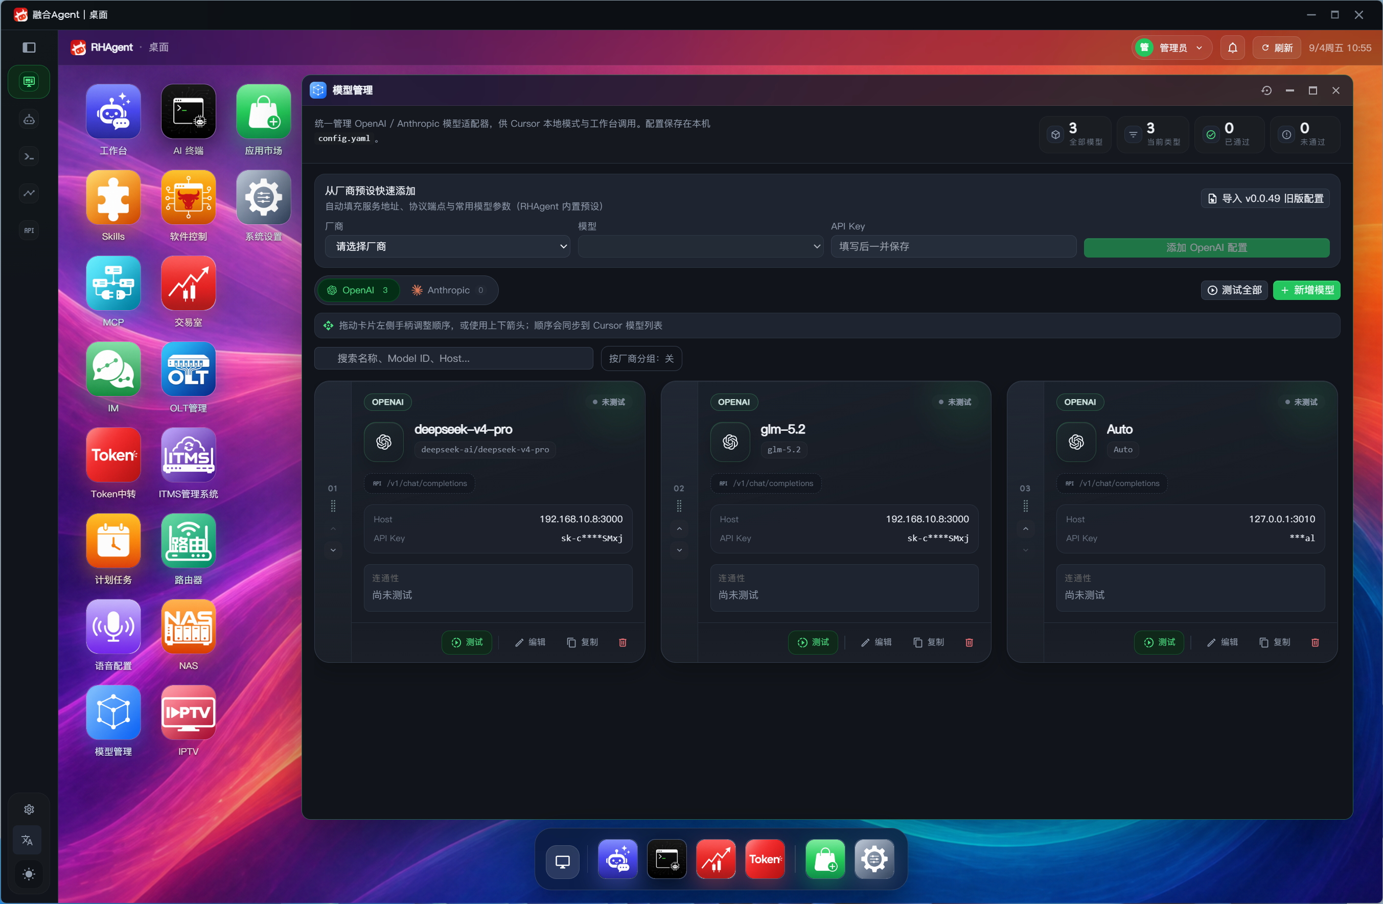Launch the IPTV desktop icon

(x=188, y=713)
